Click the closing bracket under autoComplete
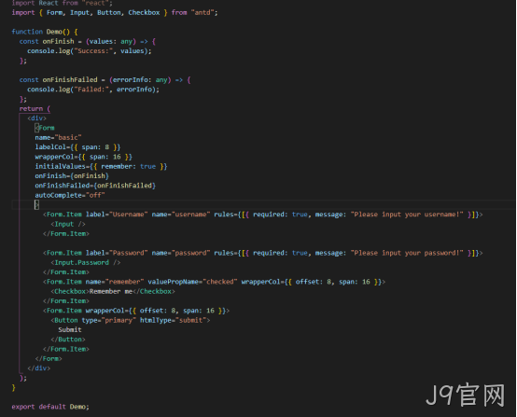Screen dimensions: 517x417 coord(37,204)
